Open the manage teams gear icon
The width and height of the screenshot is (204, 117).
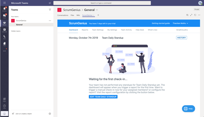point(50,114)
